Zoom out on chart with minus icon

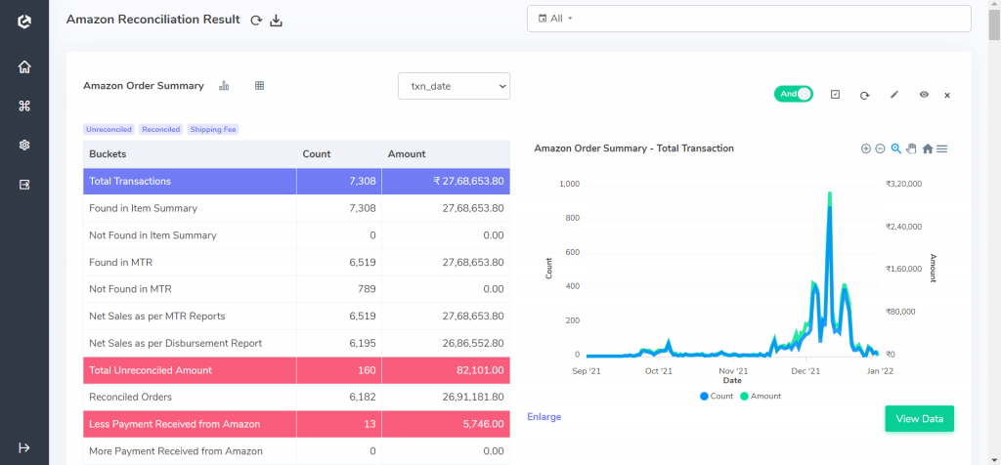pos(880,148)
